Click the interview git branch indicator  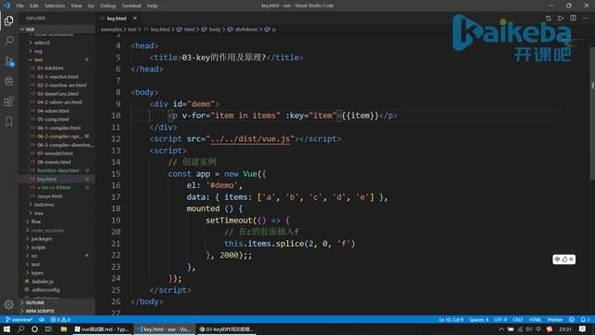click(19, 319)
